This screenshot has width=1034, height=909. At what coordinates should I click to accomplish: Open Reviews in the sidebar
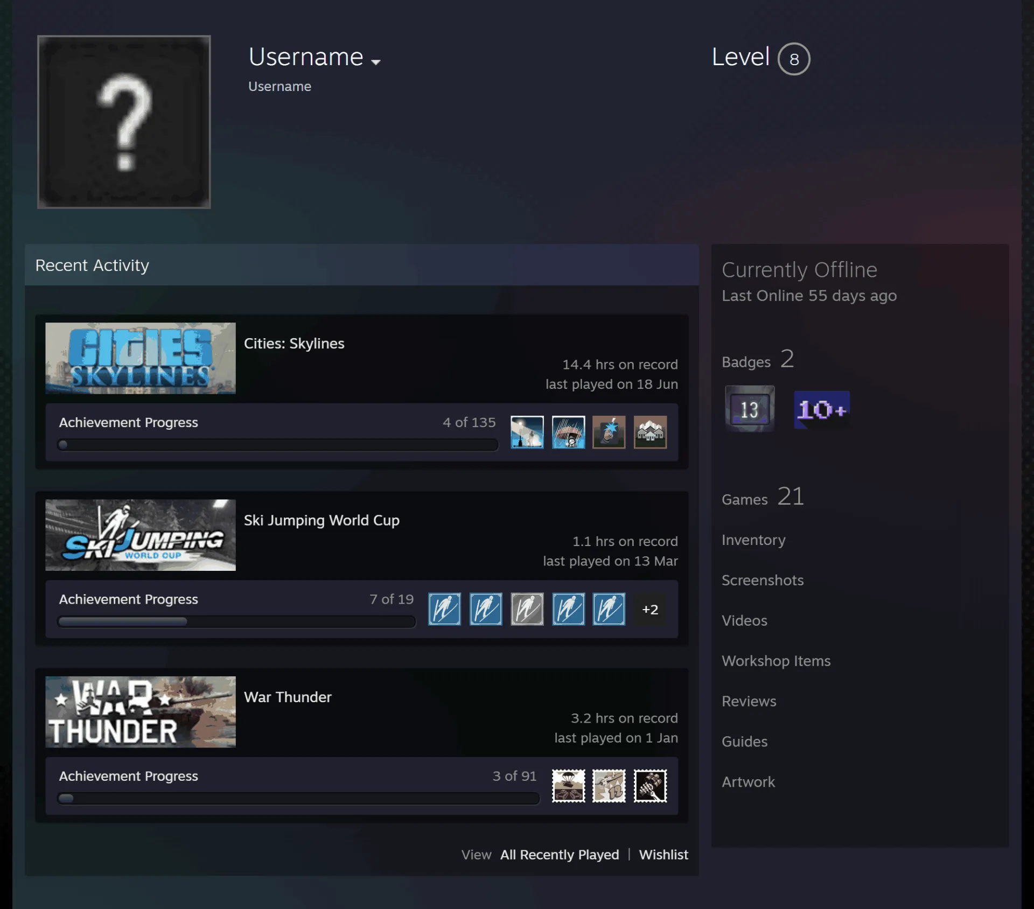coord(749,701)
